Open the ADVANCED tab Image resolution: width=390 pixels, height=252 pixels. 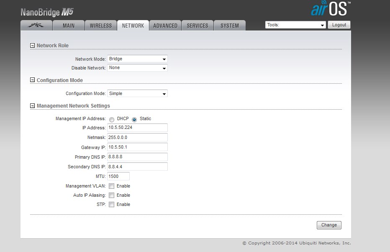point(165,26)
